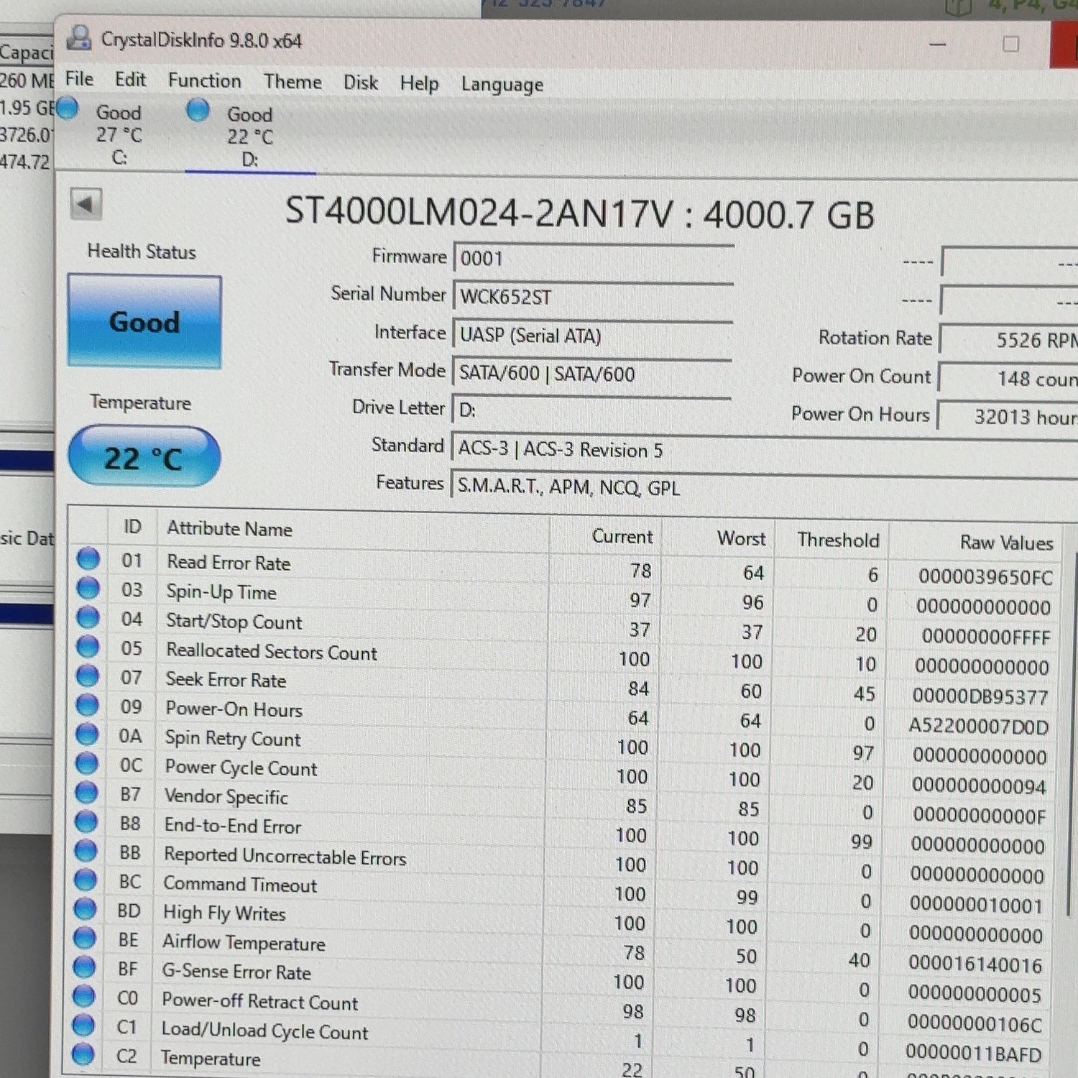This screenshot has height=1078, width=1078.
Task: Open the File menu
Action: [79, 78]
